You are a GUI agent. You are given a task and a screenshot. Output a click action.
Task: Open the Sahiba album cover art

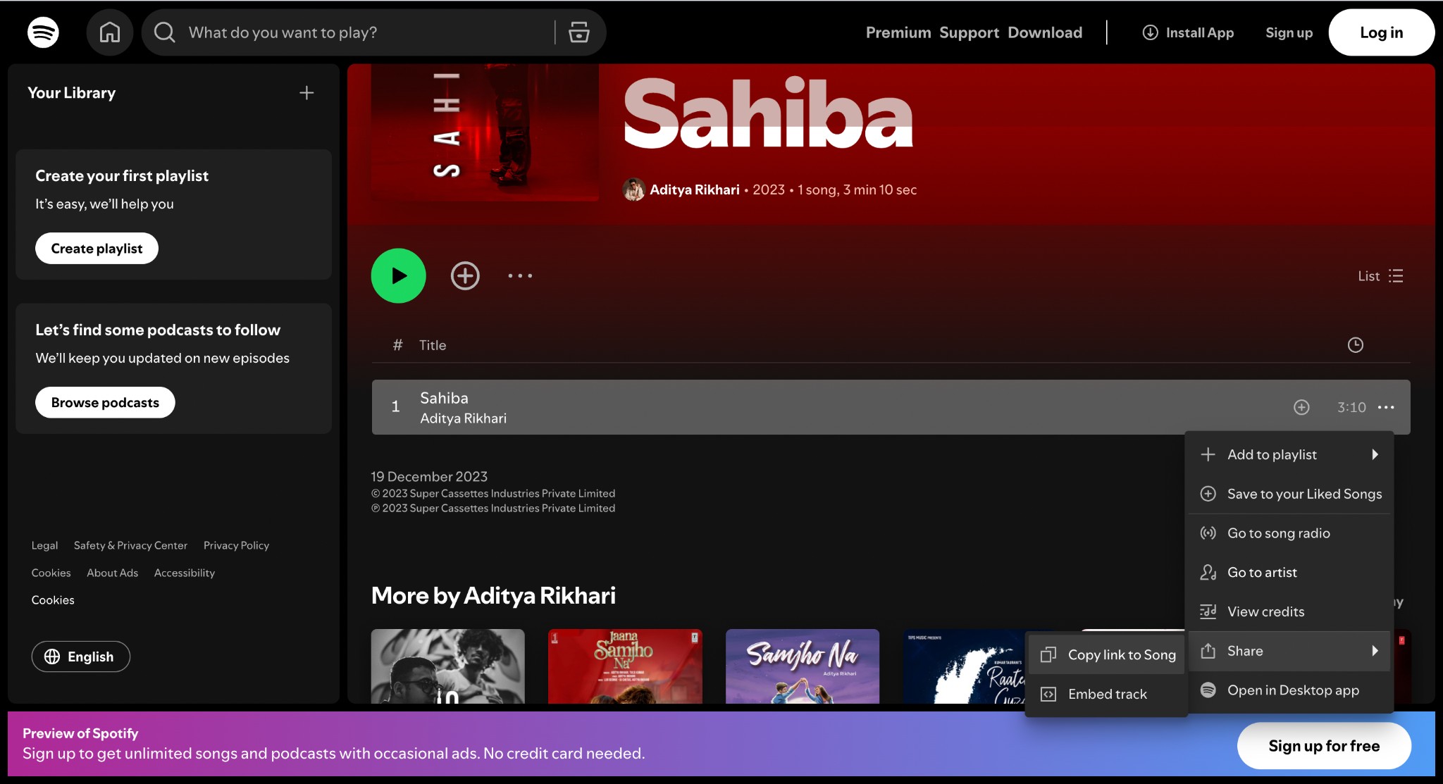click(x=485, y=132)
